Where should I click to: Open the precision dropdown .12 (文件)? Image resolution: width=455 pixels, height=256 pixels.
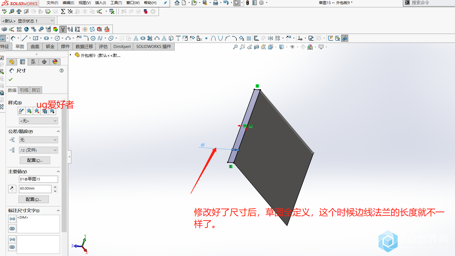click(39, 150)
